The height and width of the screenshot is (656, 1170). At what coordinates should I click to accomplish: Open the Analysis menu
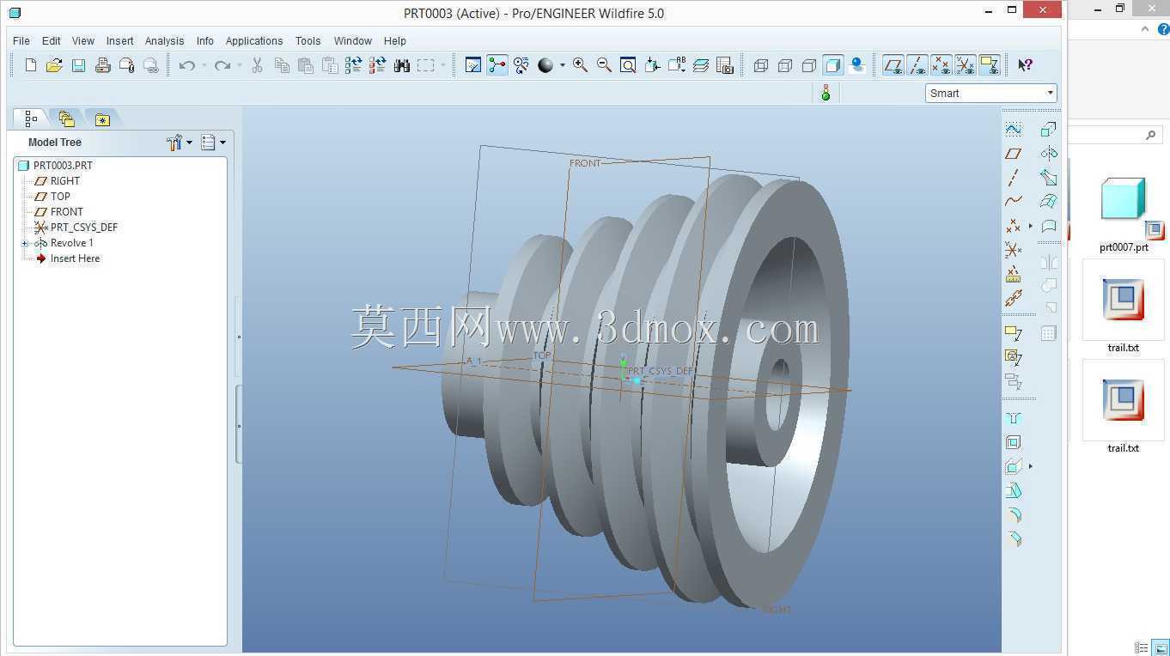pos(164,40)
